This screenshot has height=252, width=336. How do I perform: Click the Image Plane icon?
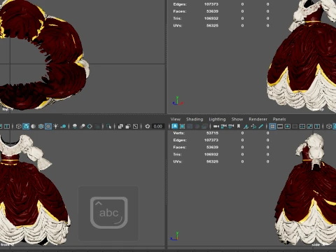246,127
